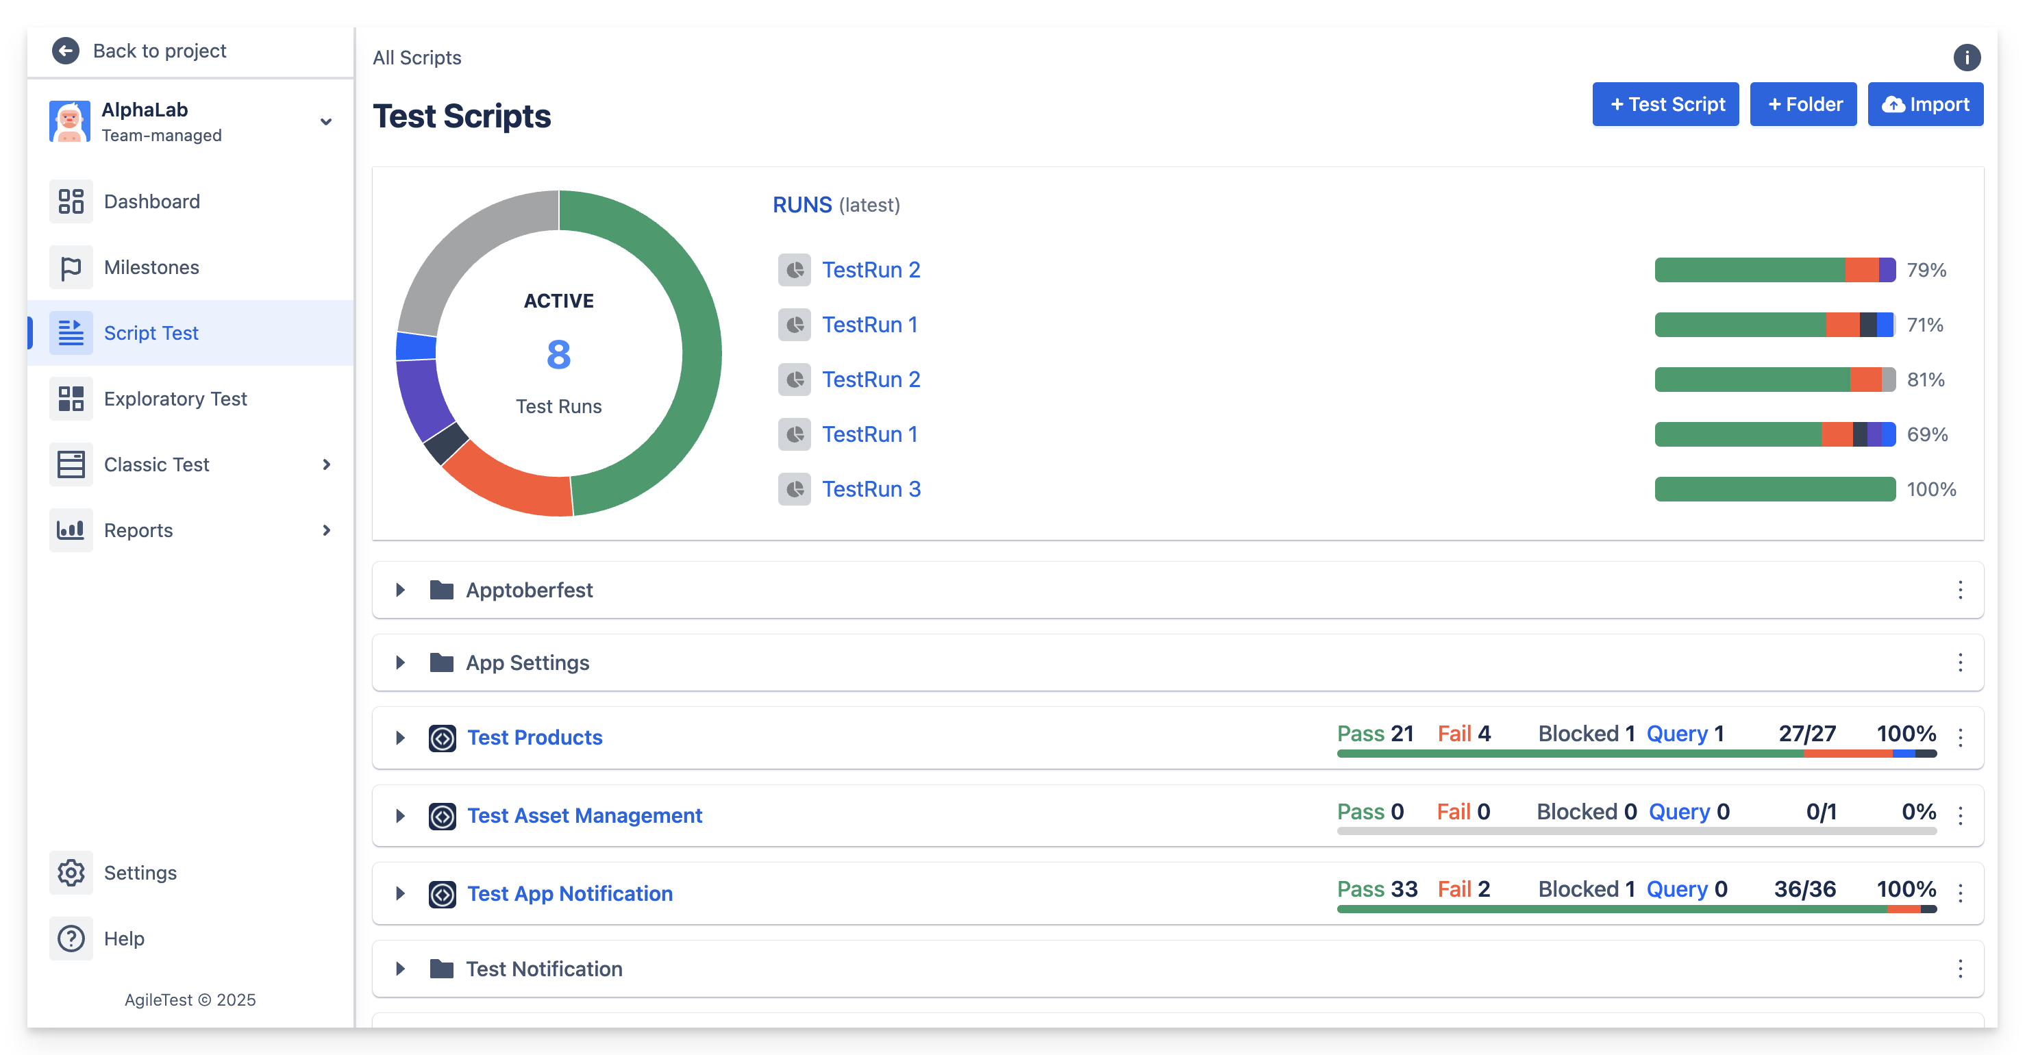The image size is (2025, 1055).
Task: Expand the Test Asset Management row
Action: coord(400,815)
